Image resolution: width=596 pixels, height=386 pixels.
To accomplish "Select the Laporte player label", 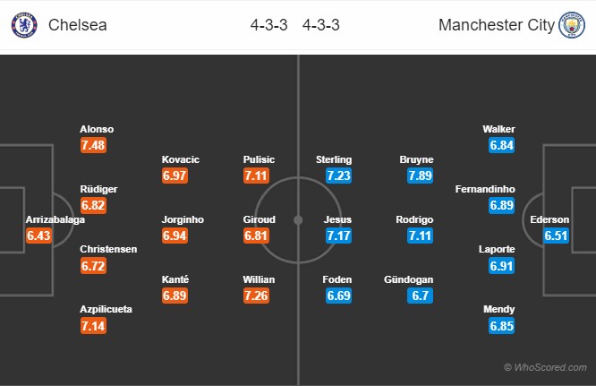I will (497, 249).
